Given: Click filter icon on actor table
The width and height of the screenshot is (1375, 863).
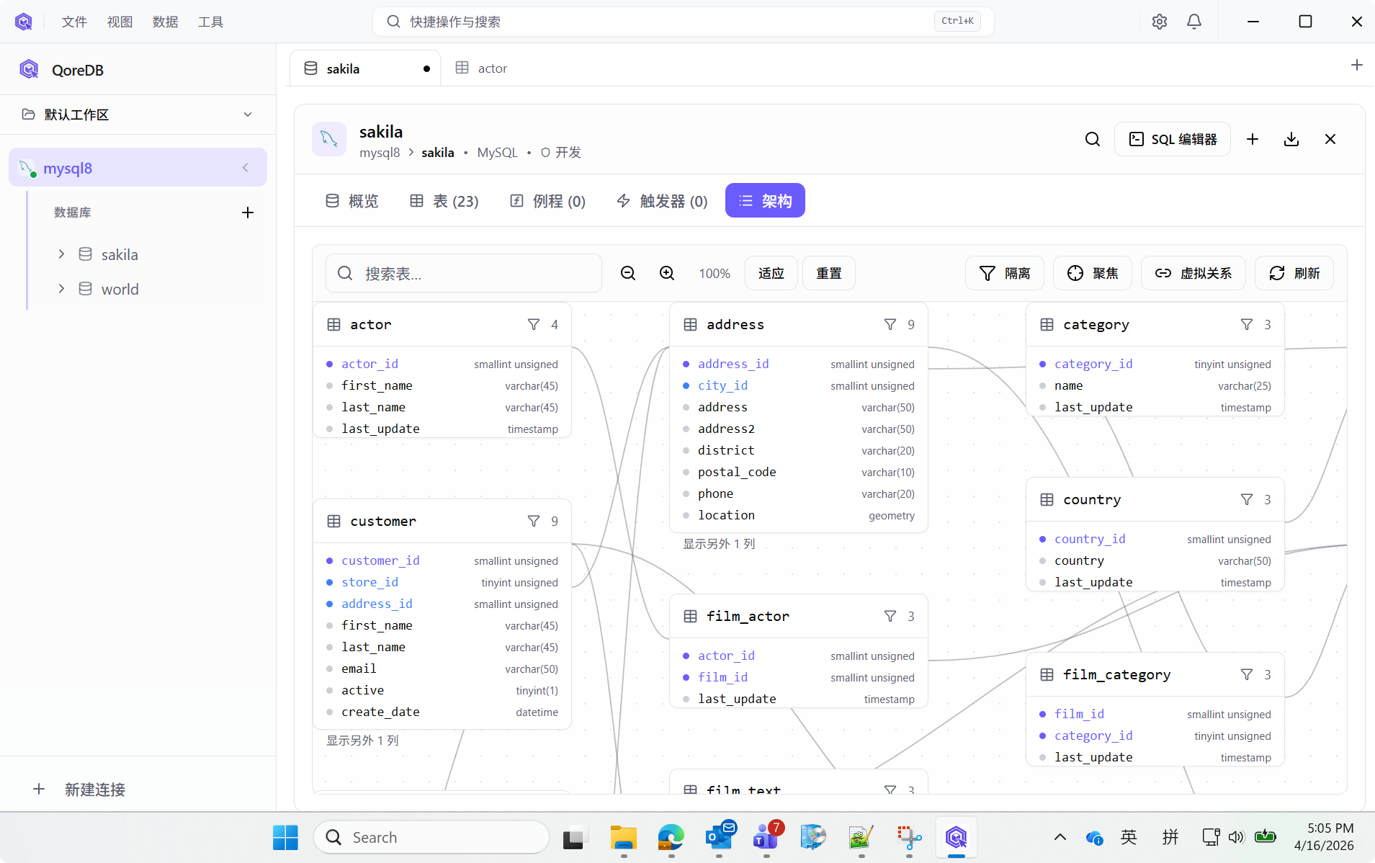Looking at the screenshot, I should [x=534, y=324].
